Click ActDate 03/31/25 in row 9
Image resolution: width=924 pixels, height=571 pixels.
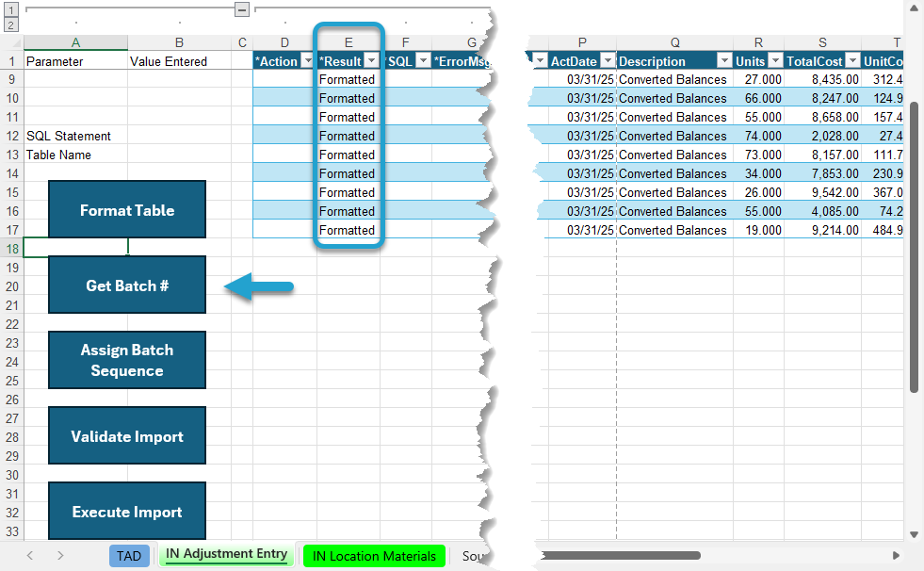click(x=582, y=79)
